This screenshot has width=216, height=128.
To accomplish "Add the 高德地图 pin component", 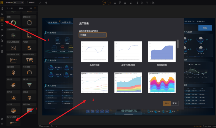I will click(x=13, y=71).
